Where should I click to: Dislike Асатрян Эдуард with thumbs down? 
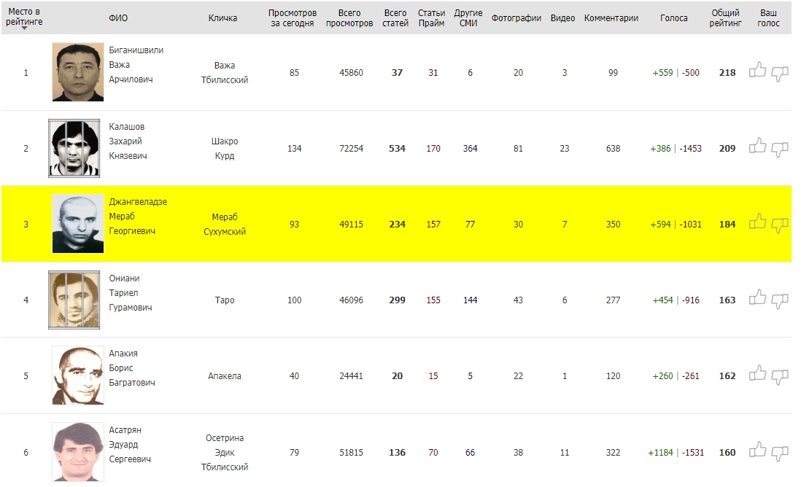(780, 453)
